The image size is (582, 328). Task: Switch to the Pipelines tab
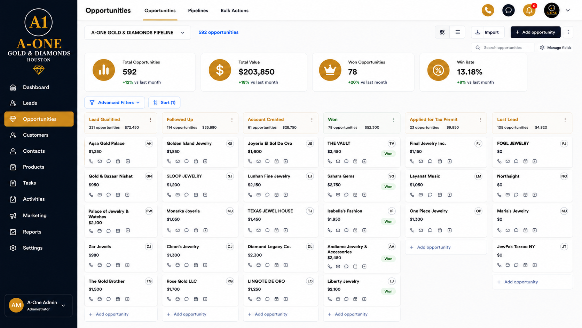tap(198, 10)
